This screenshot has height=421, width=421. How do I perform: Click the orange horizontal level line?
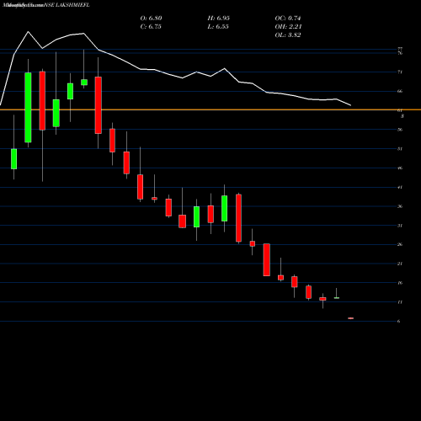pos(210,109)
